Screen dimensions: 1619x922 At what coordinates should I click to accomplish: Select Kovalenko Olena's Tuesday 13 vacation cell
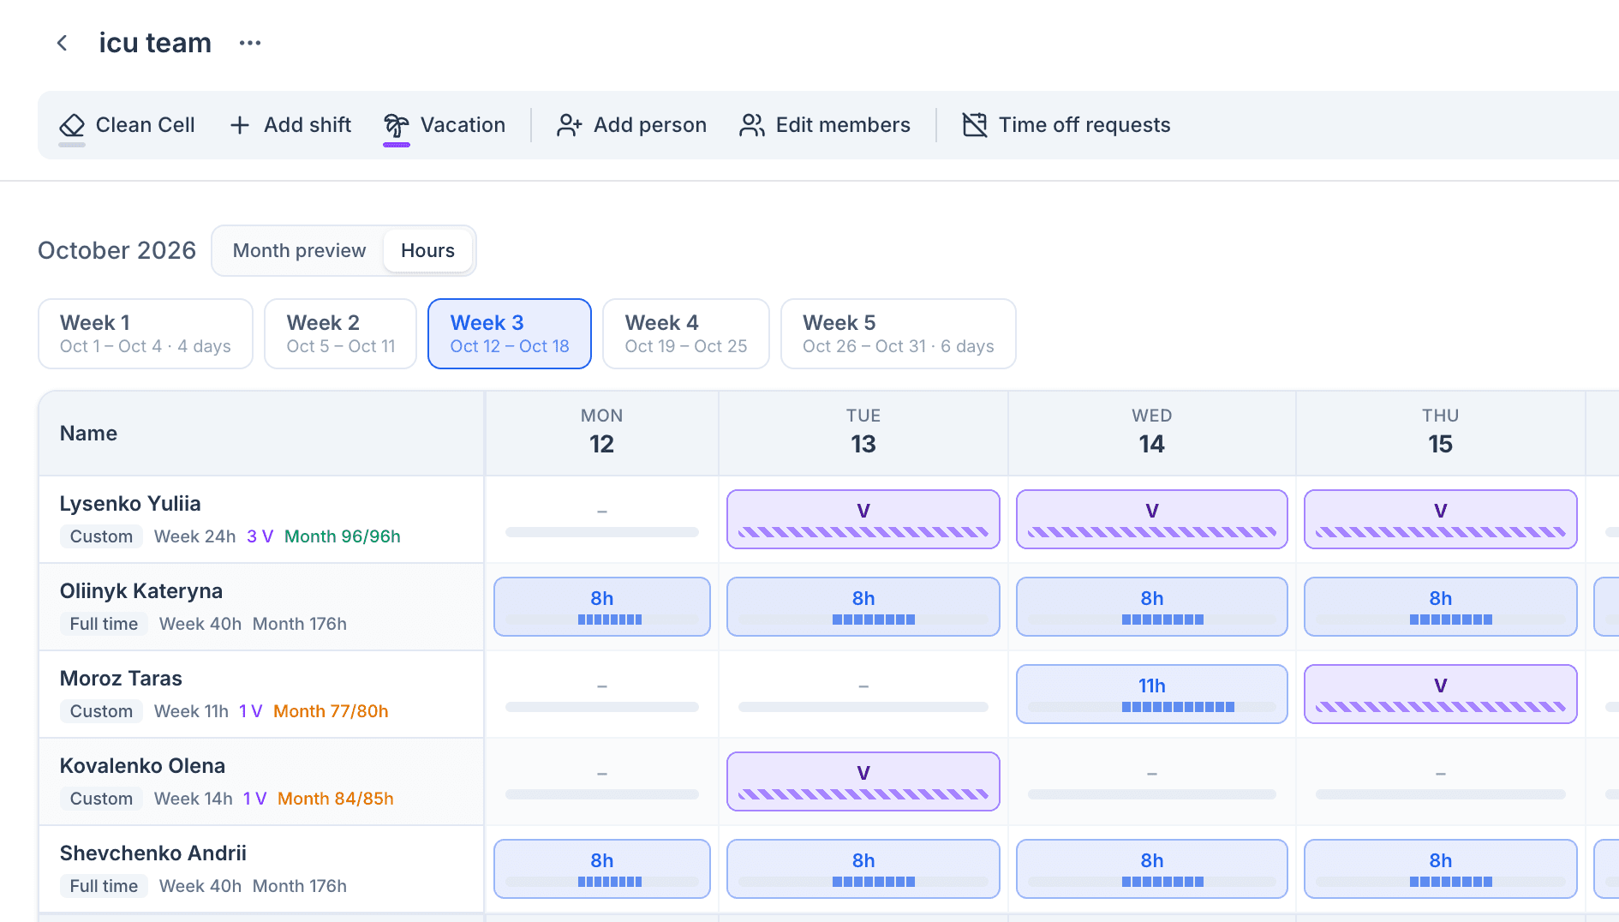point(863,781)
